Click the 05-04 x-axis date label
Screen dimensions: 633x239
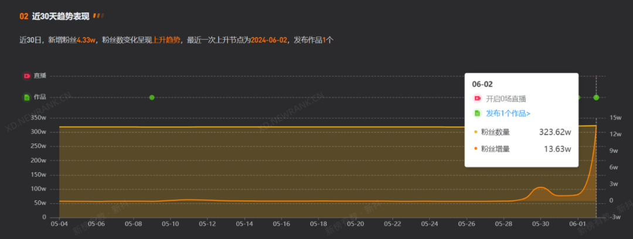59,223
